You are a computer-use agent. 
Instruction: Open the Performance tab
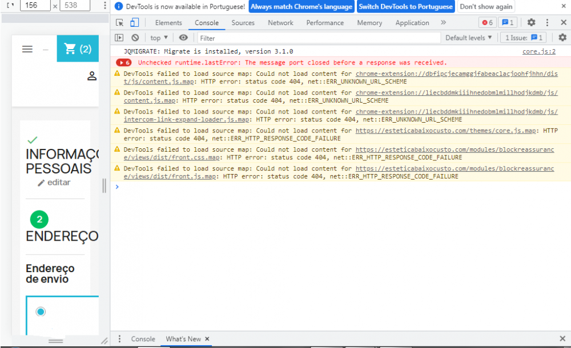click(x=325, y=23)
